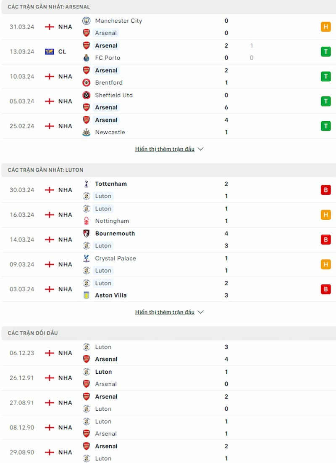Expand more Luton matches with the chevron
This screenshot has height=463, width=336.
(201, 312)
